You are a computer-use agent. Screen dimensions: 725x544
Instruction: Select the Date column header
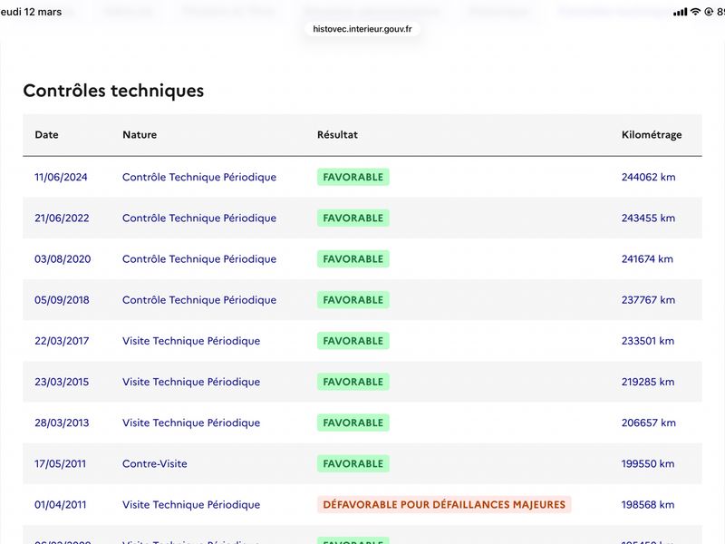(47, 134)
